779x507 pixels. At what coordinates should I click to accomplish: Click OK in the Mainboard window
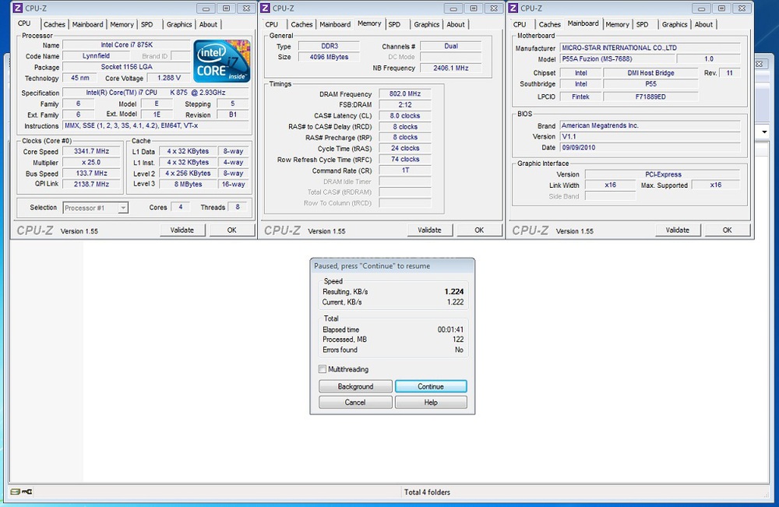click(727, 230)
